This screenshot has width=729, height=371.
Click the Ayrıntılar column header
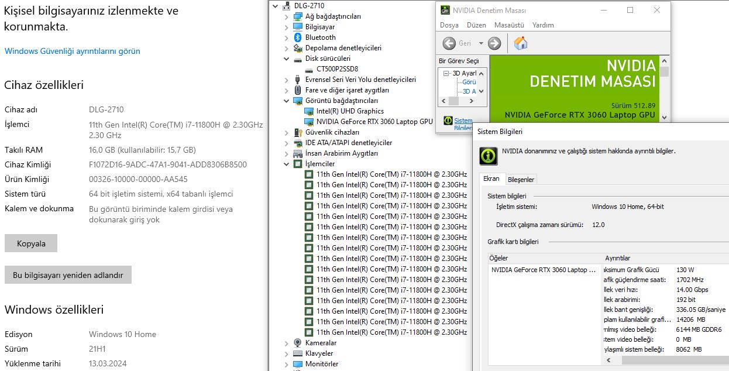666,258
